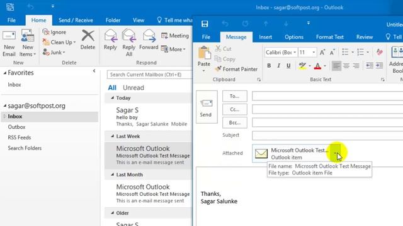Click the Subject input field
403x226 pixels.
click(x=327, y=136)
